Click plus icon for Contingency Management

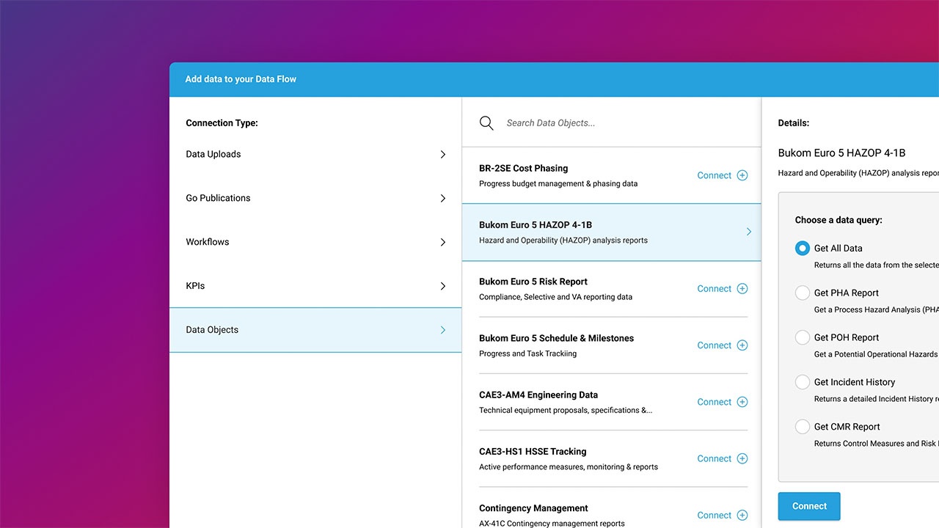coord(742,515)
